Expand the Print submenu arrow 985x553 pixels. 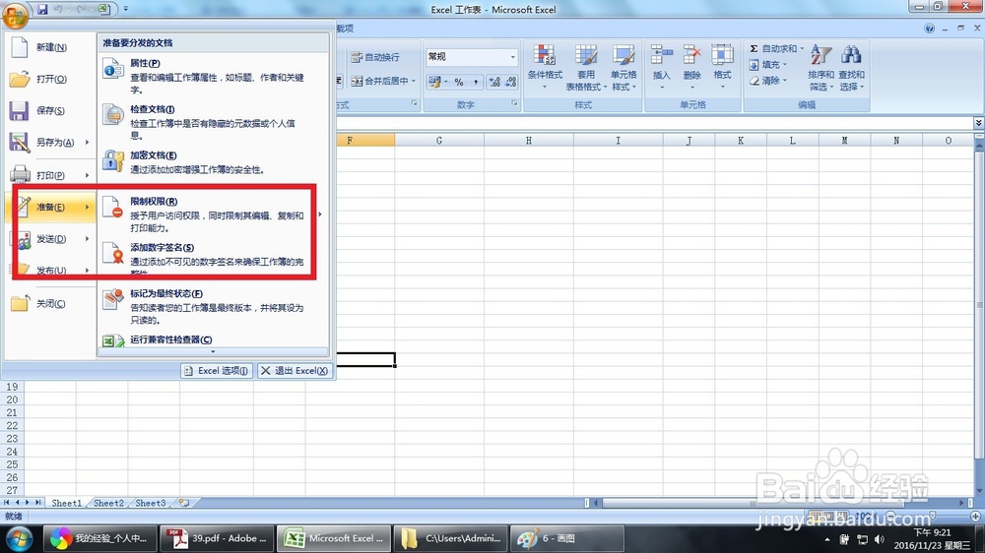coord(88,175)
